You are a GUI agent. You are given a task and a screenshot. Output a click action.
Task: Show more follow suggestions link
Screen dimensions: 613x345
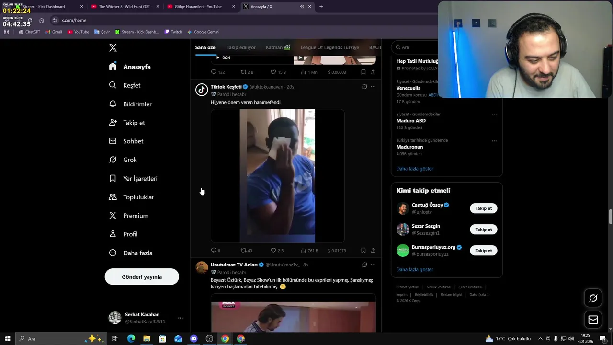click(x=415, y=270)
